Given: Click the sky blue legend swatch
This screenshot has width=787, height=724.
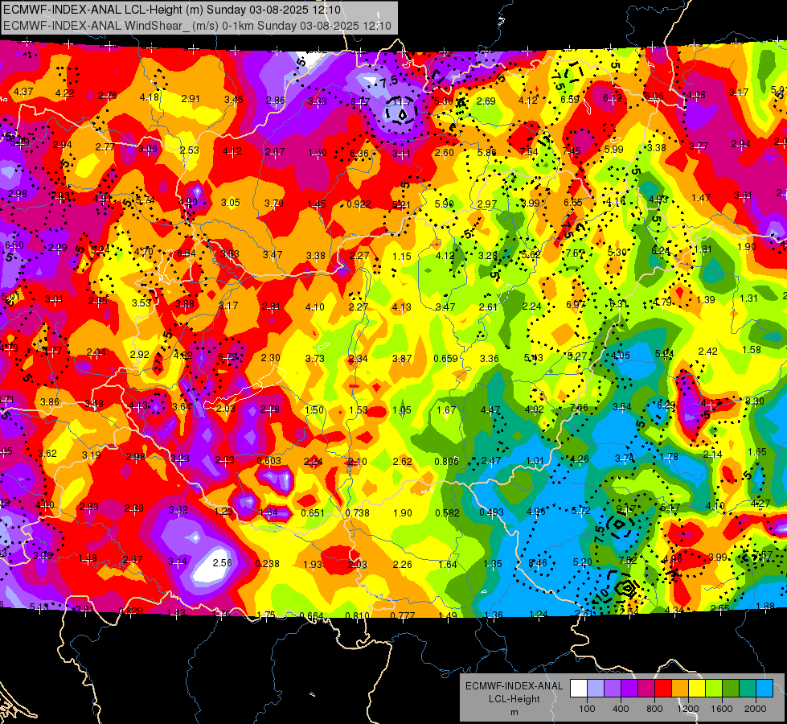Looking at the screenshot, I should click(765, 689).
